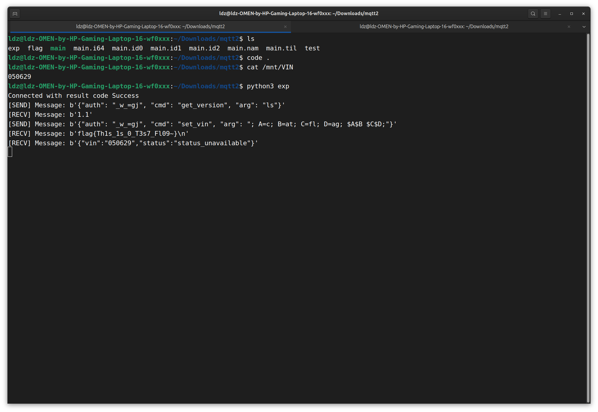Click the 050629 VIN output line
The height and width of the screenshot is (412, 598).
20,77
